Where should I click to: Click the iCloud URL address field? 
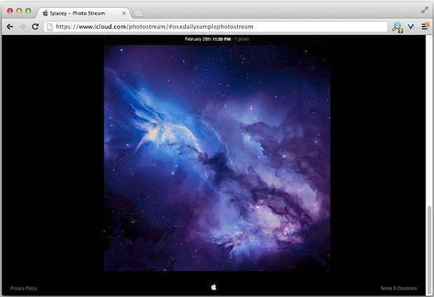[216, 27]
